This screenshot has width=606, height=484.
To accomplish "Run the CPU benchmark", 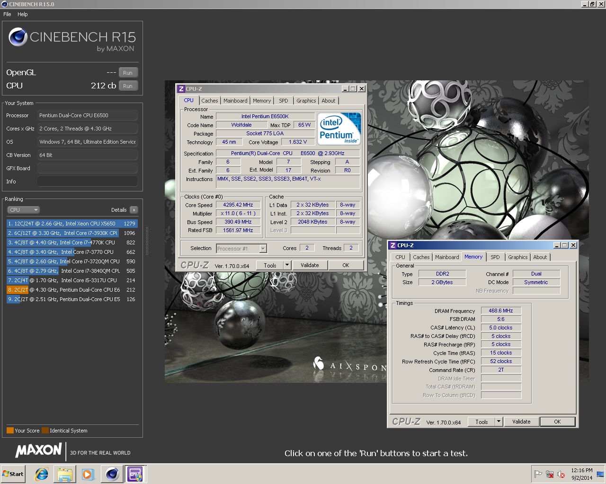I will (x=128, y=86).
